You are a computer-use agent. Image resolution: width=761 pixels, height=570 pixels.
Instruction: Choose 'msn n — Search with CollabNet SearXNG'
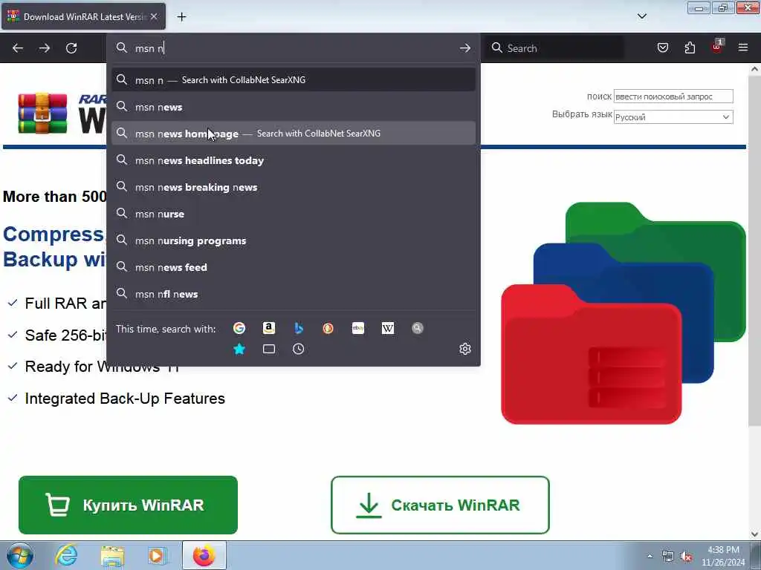(293, 80)
